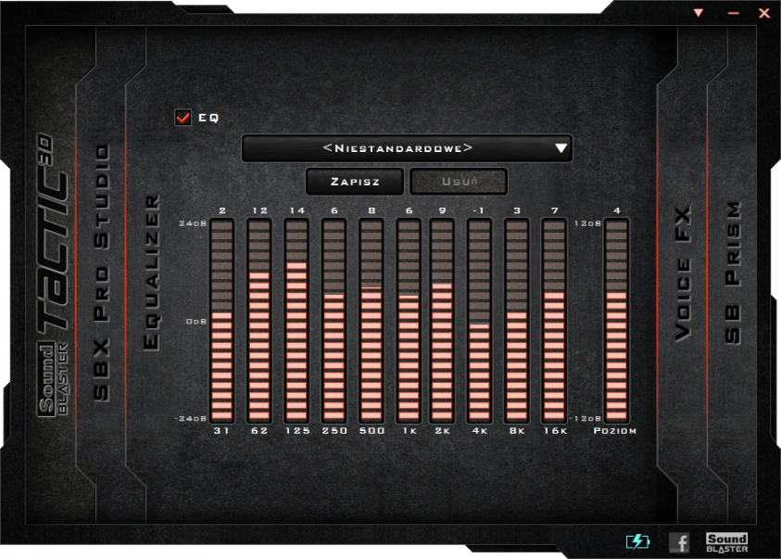Viewport: 781px width, 559px height.
Task: Minimize the Sound Blaster window
Action: [x=733, y=13]
